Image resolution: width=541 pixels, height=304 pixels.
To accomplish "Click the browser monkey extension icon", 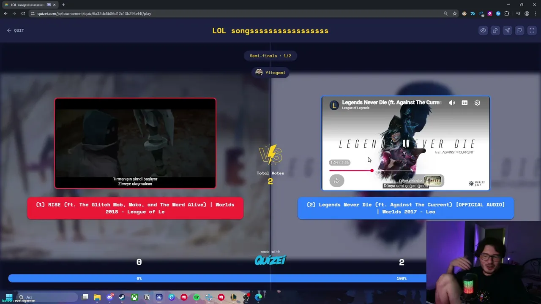I will point(464,14).
